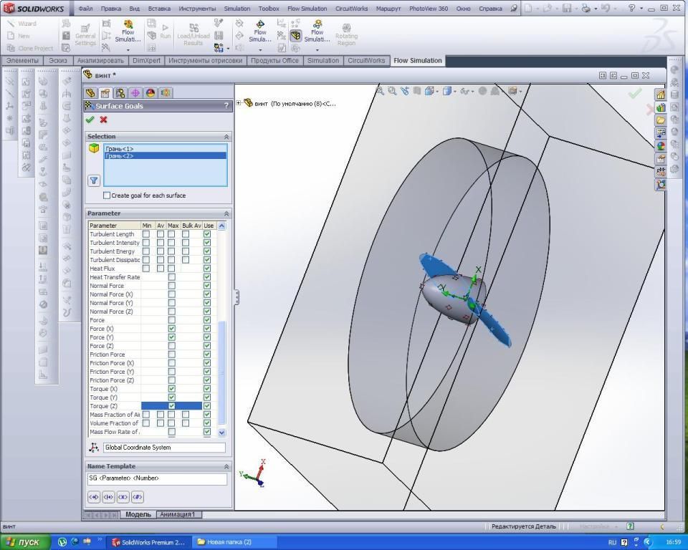Collapse the Name Template section
This screenshot has width=688, height=550.
(x=226, y=466)
